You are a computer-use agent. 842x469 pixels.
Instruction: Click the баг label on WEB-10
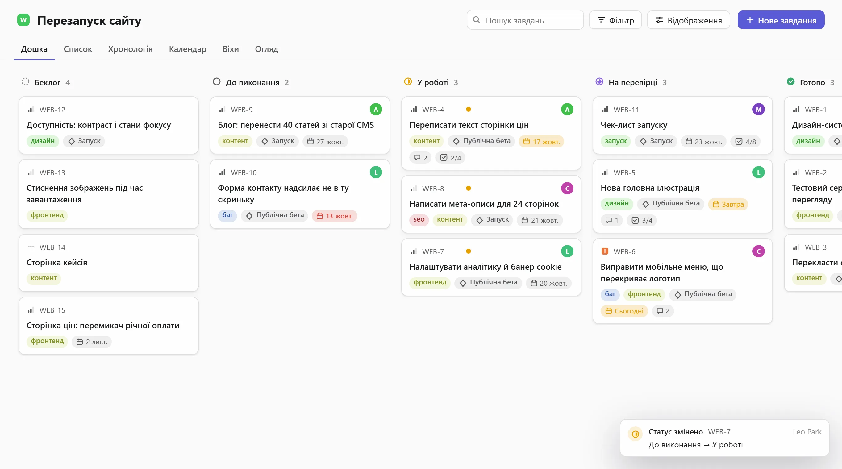pyautogui.click(x=227, y=215)
